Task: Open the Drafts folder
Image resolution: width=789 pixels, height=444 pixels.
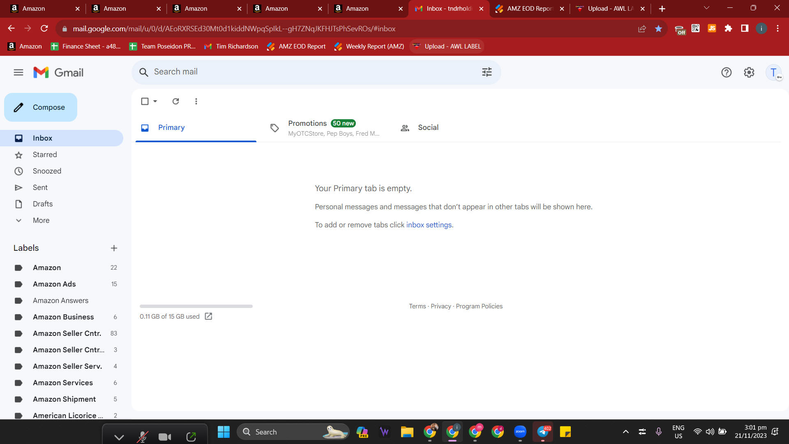Action: point(62,204)
